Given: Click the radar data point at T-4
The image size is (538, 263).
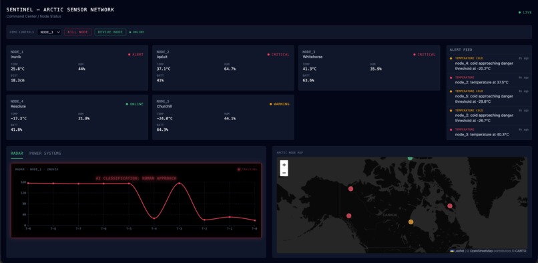Looking at the screenshot, I should click(154, 218).
